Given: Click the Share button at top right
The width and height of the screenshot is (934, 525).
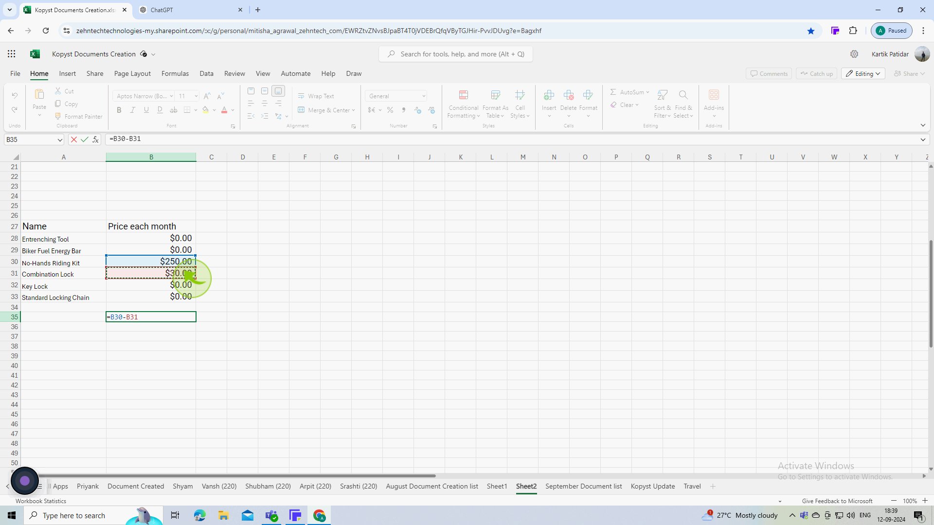Looking at the screenshot, I should tap(909, 74).
